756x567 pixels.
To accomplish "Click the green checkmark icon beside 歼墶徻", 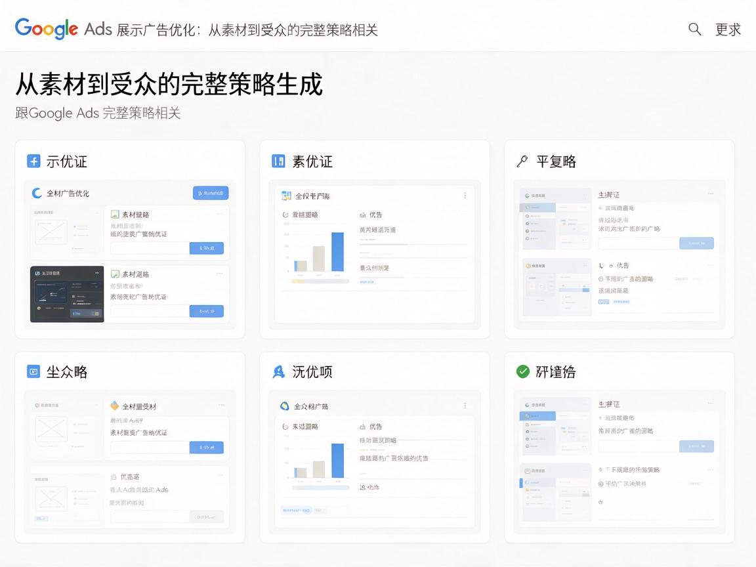I will click(522, 371).
